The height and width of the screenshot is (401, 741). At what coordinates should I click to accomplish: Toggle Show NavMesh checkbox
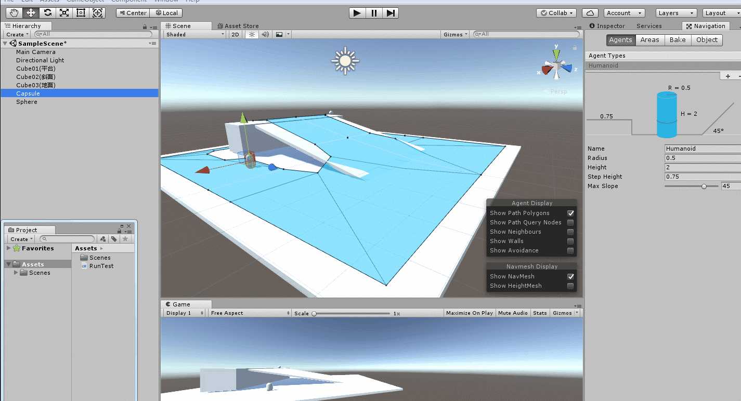570,276
